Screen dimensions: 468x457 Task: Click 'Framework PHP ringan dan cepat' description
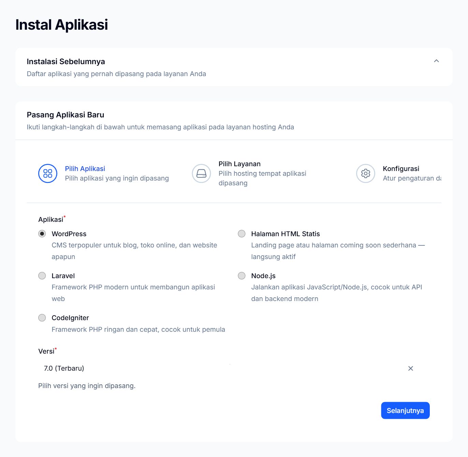(138, 329)
